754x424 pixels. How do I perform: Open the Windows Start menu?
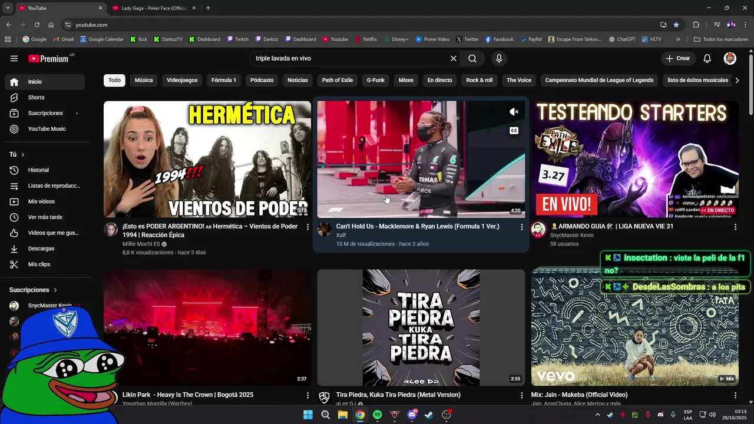307,415
